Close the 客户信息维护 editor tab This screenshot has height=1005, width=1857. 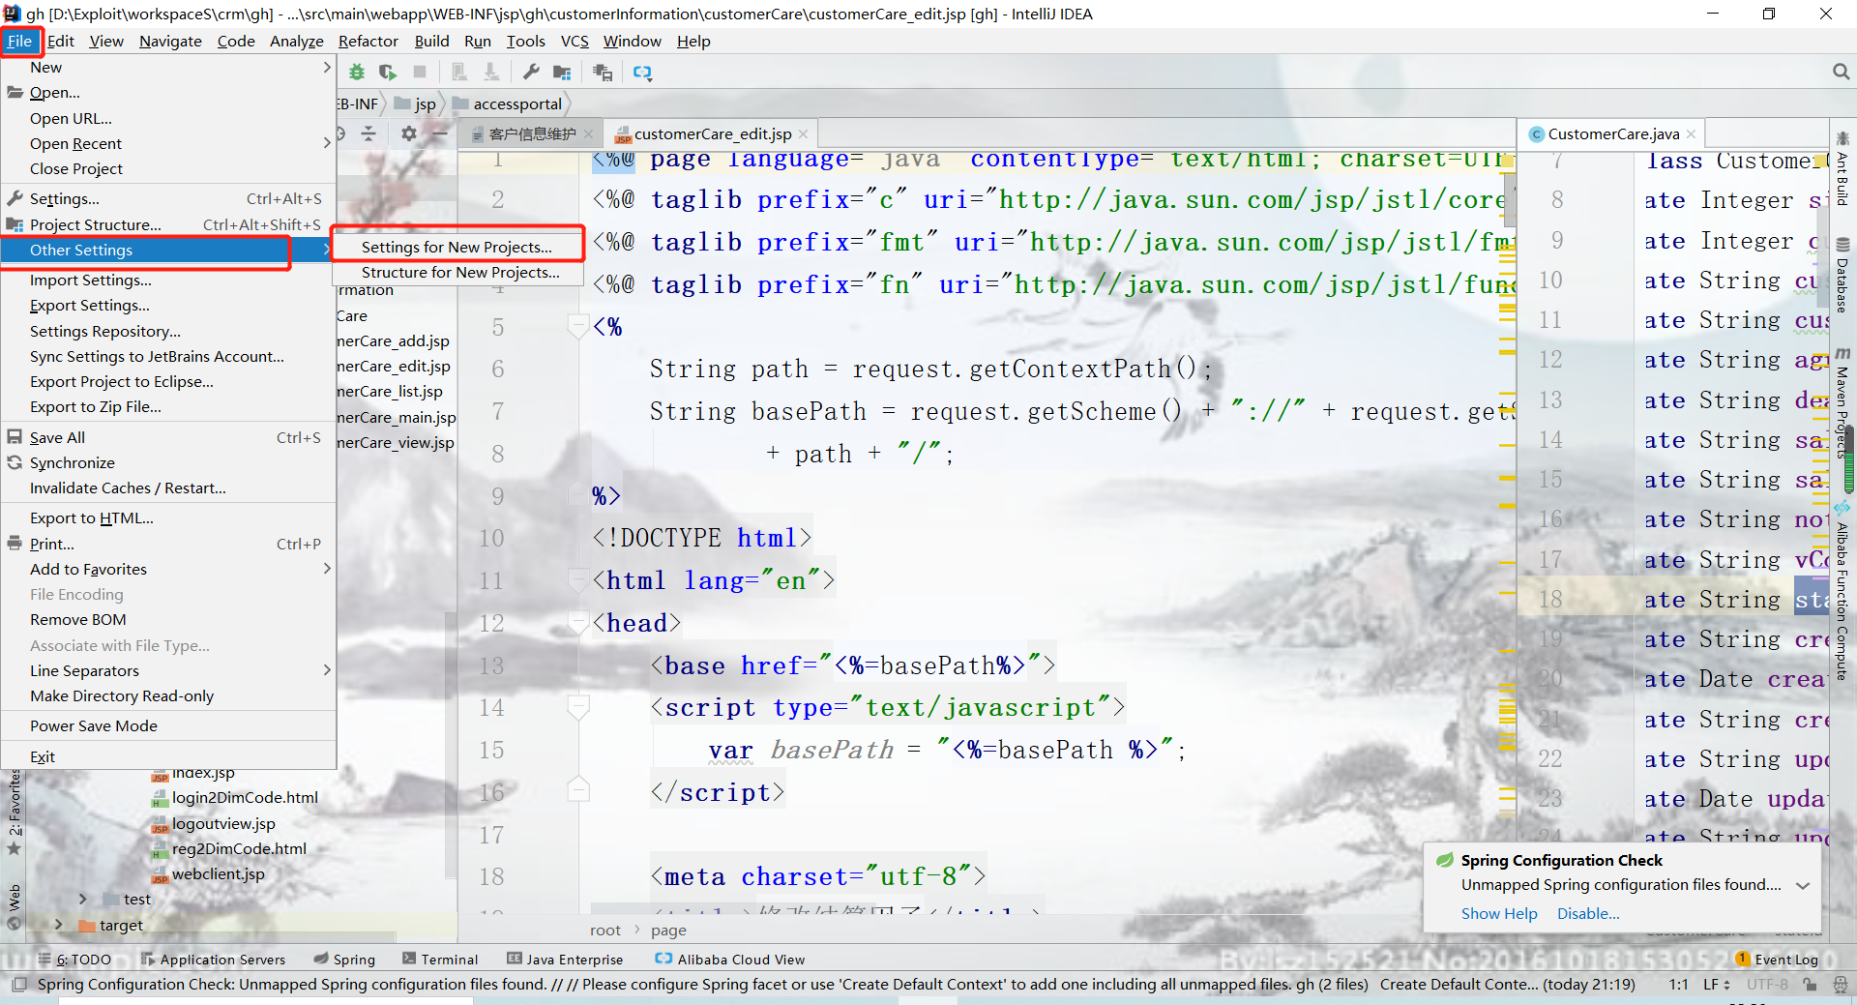tap(588, 134)
